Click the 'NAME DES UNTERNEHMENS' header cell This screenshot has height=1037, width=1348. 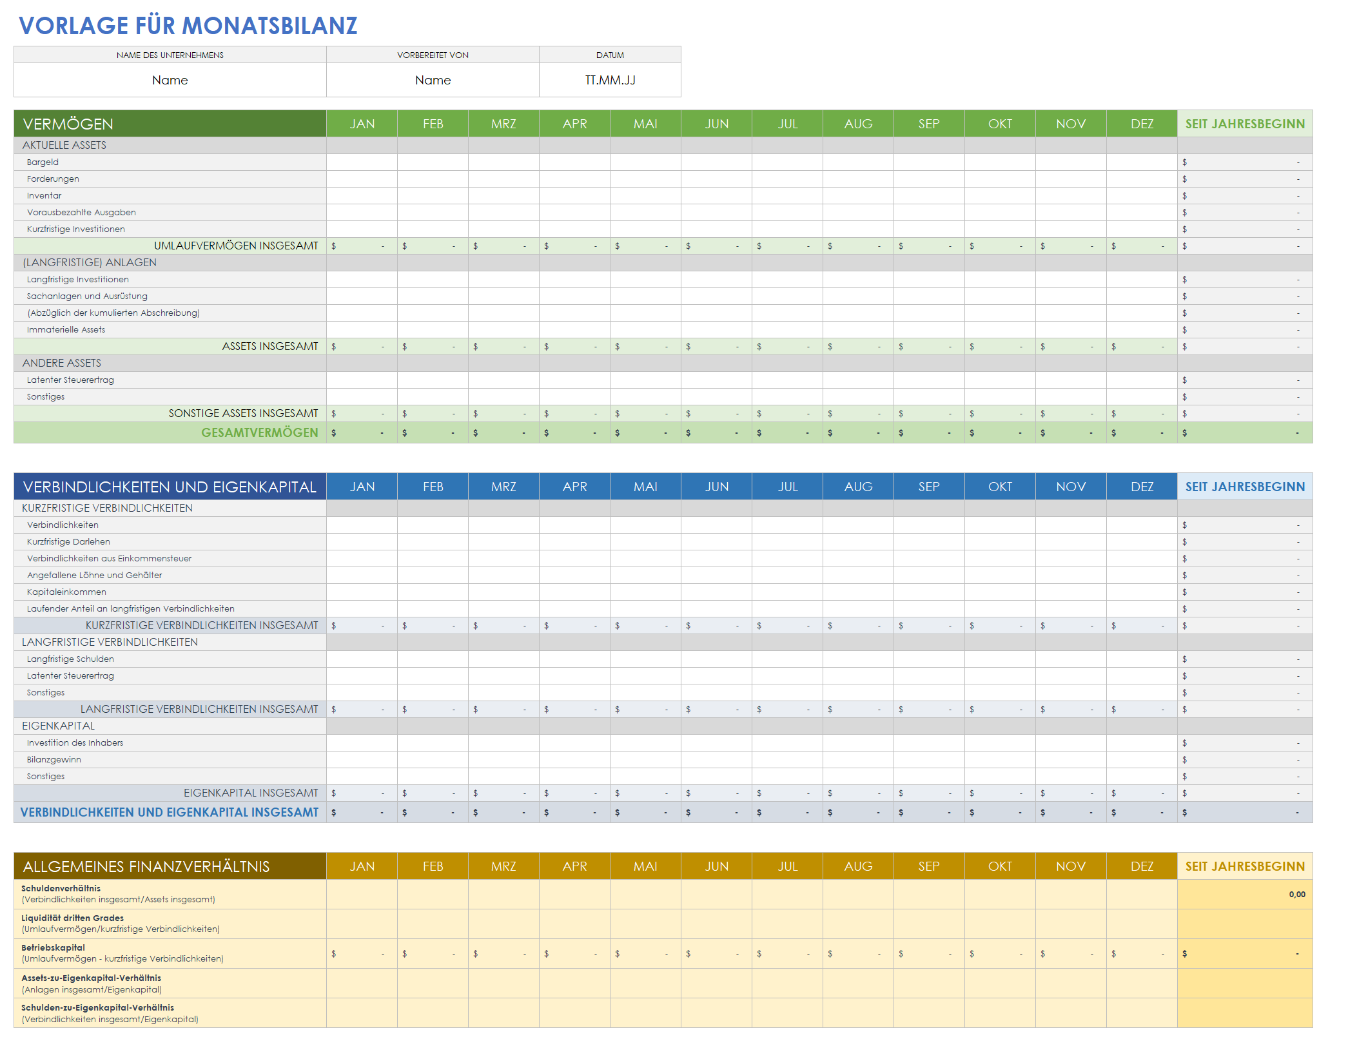click(170, 55)
